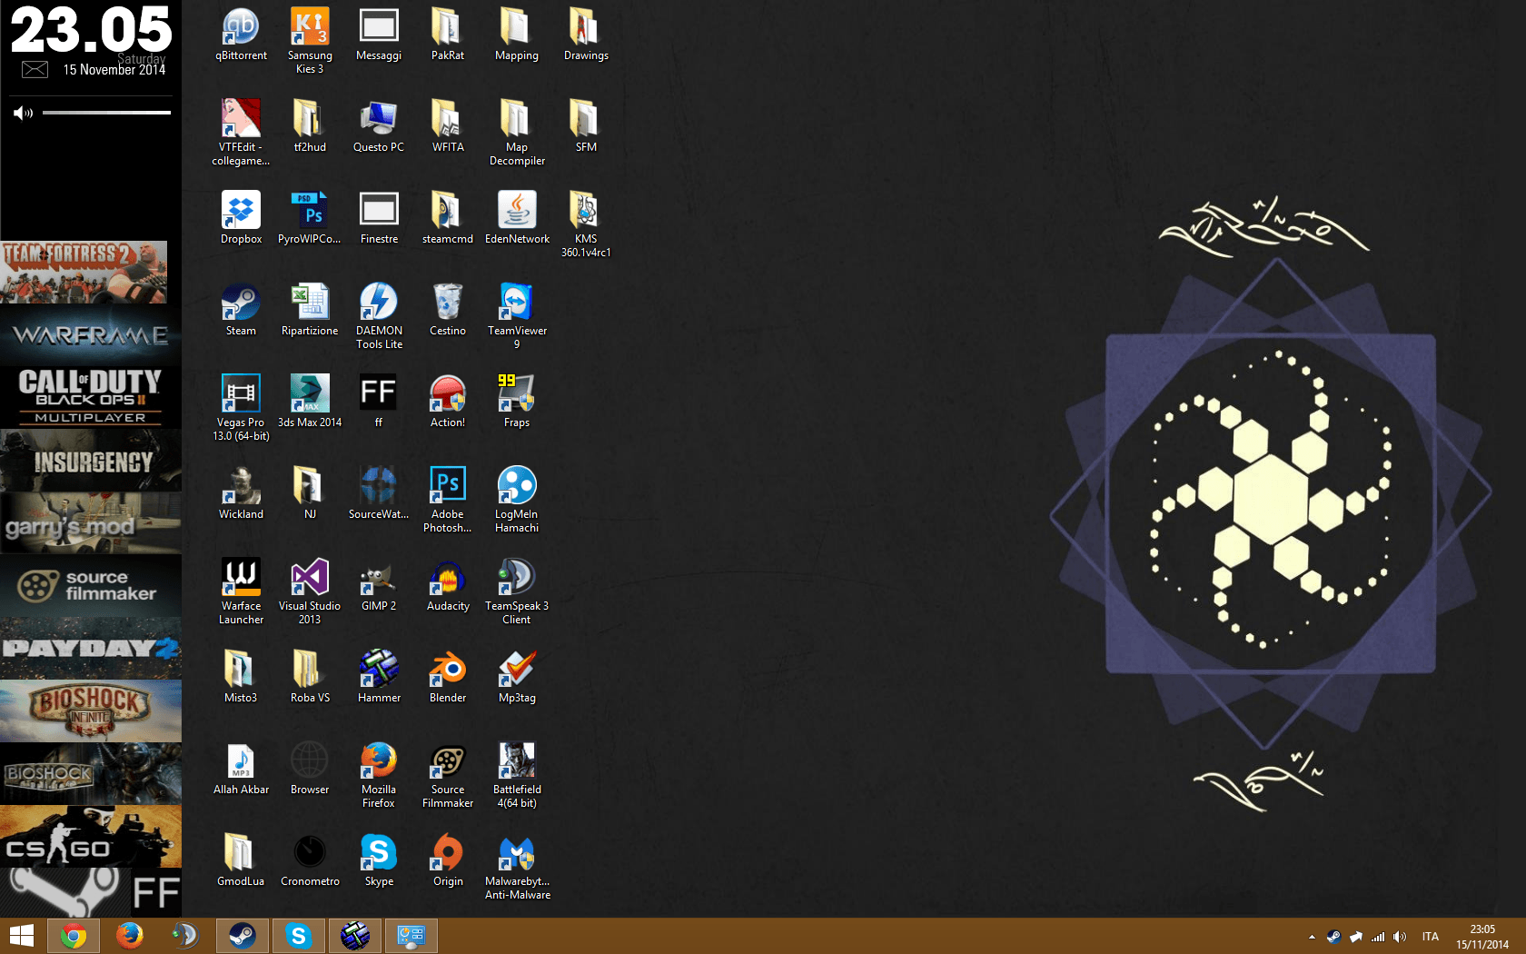1526x954 pixels.
Task: Open Blender from the desktop
Action: [x=447, y=672]
